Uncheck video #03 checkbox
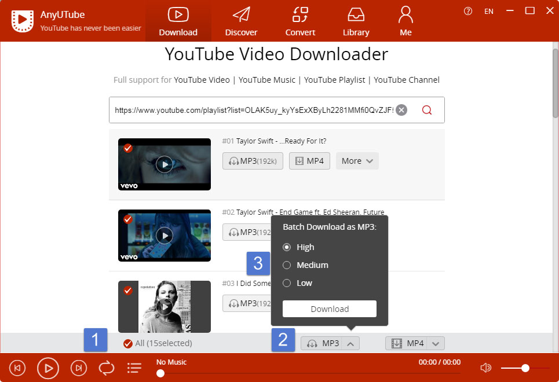This screenshot has width=559, height=382. click(x=128, y=291)
